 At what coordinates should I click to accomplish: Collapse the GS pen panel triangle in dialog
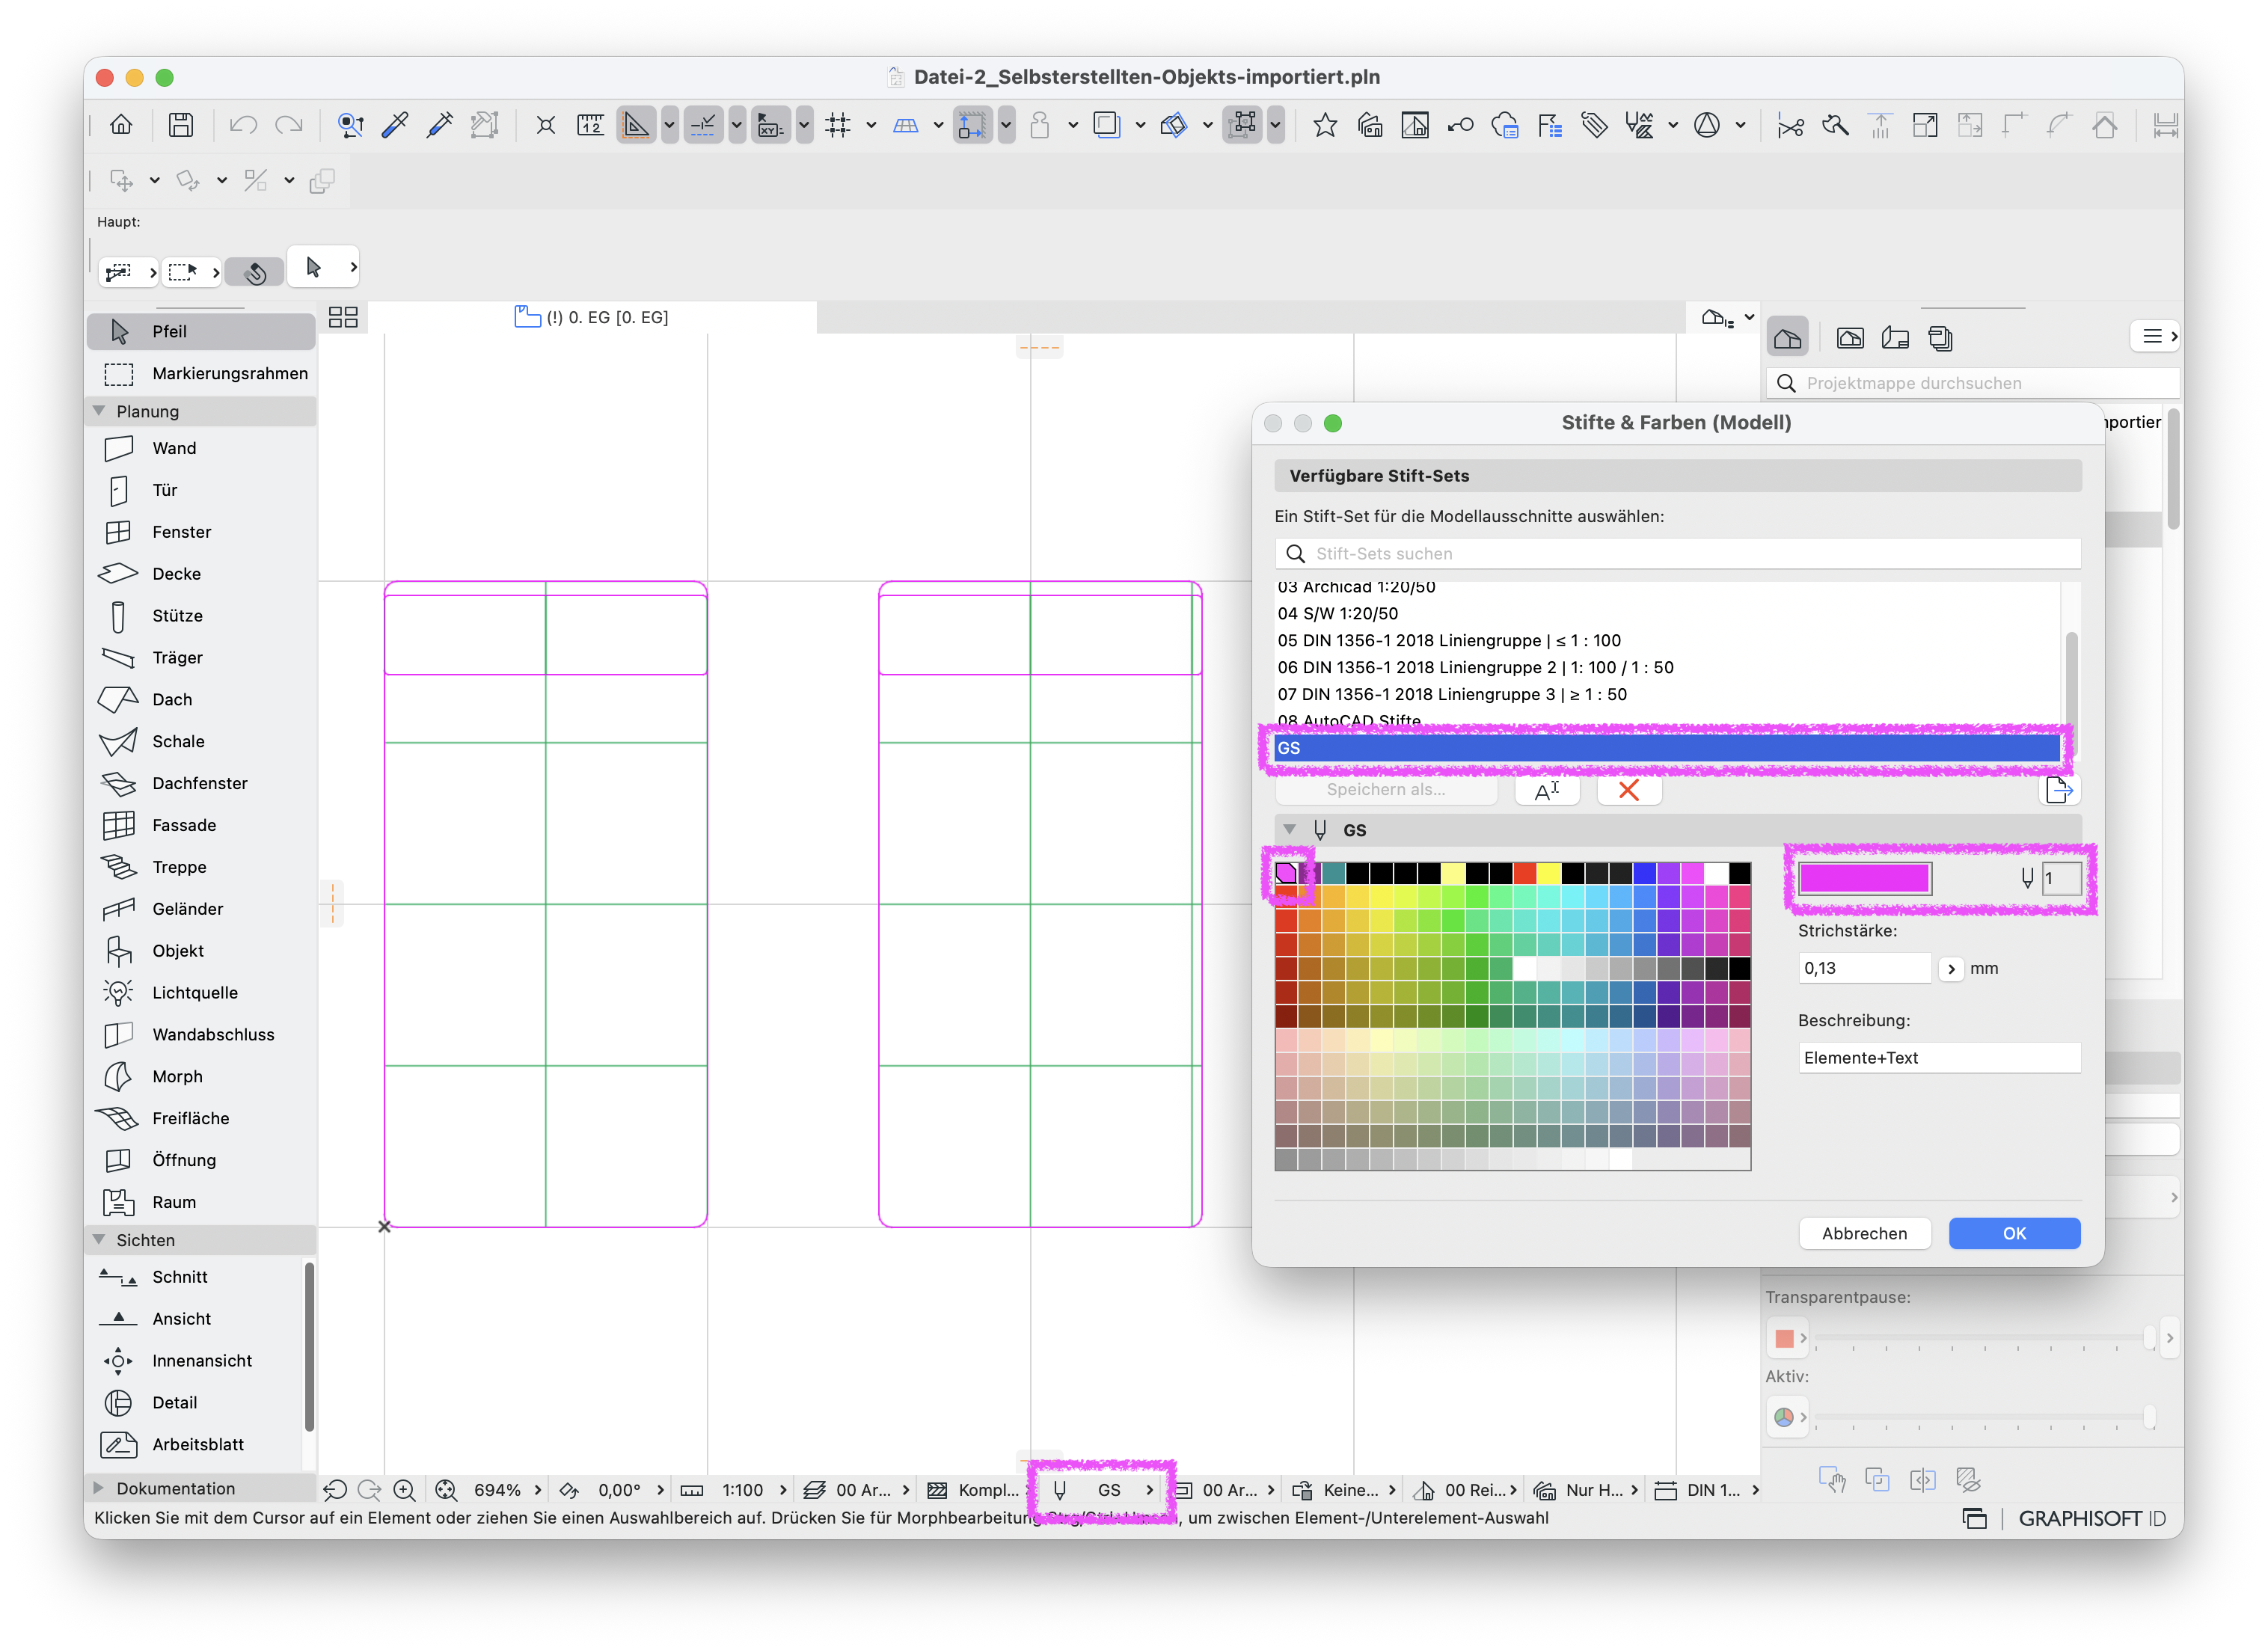tap(1290, 830)
